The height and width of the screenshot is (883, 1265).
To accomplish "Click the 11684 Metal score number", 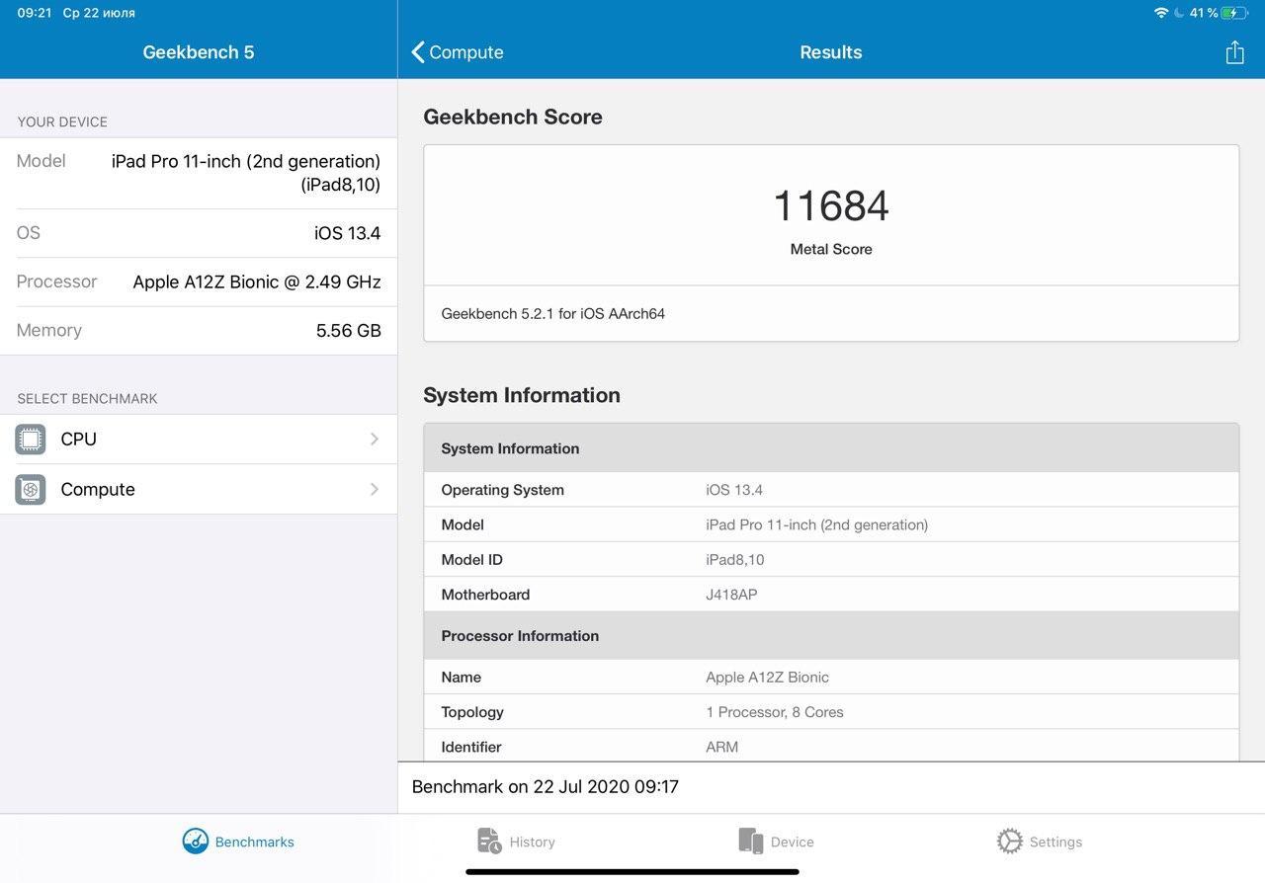I will pyautogui.click(x=831, y=206).
